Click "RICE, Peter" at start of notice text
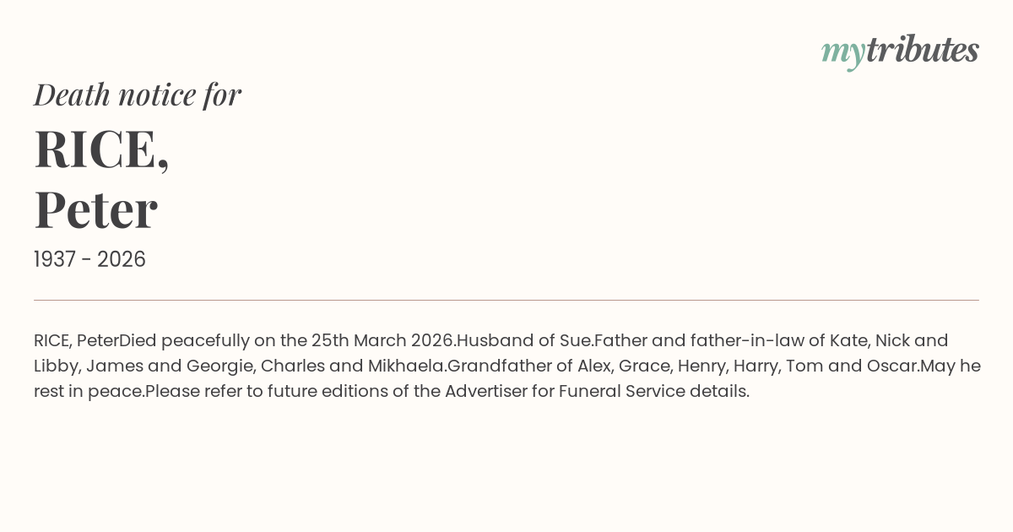Screen dimensions: 1013x532 76,340
